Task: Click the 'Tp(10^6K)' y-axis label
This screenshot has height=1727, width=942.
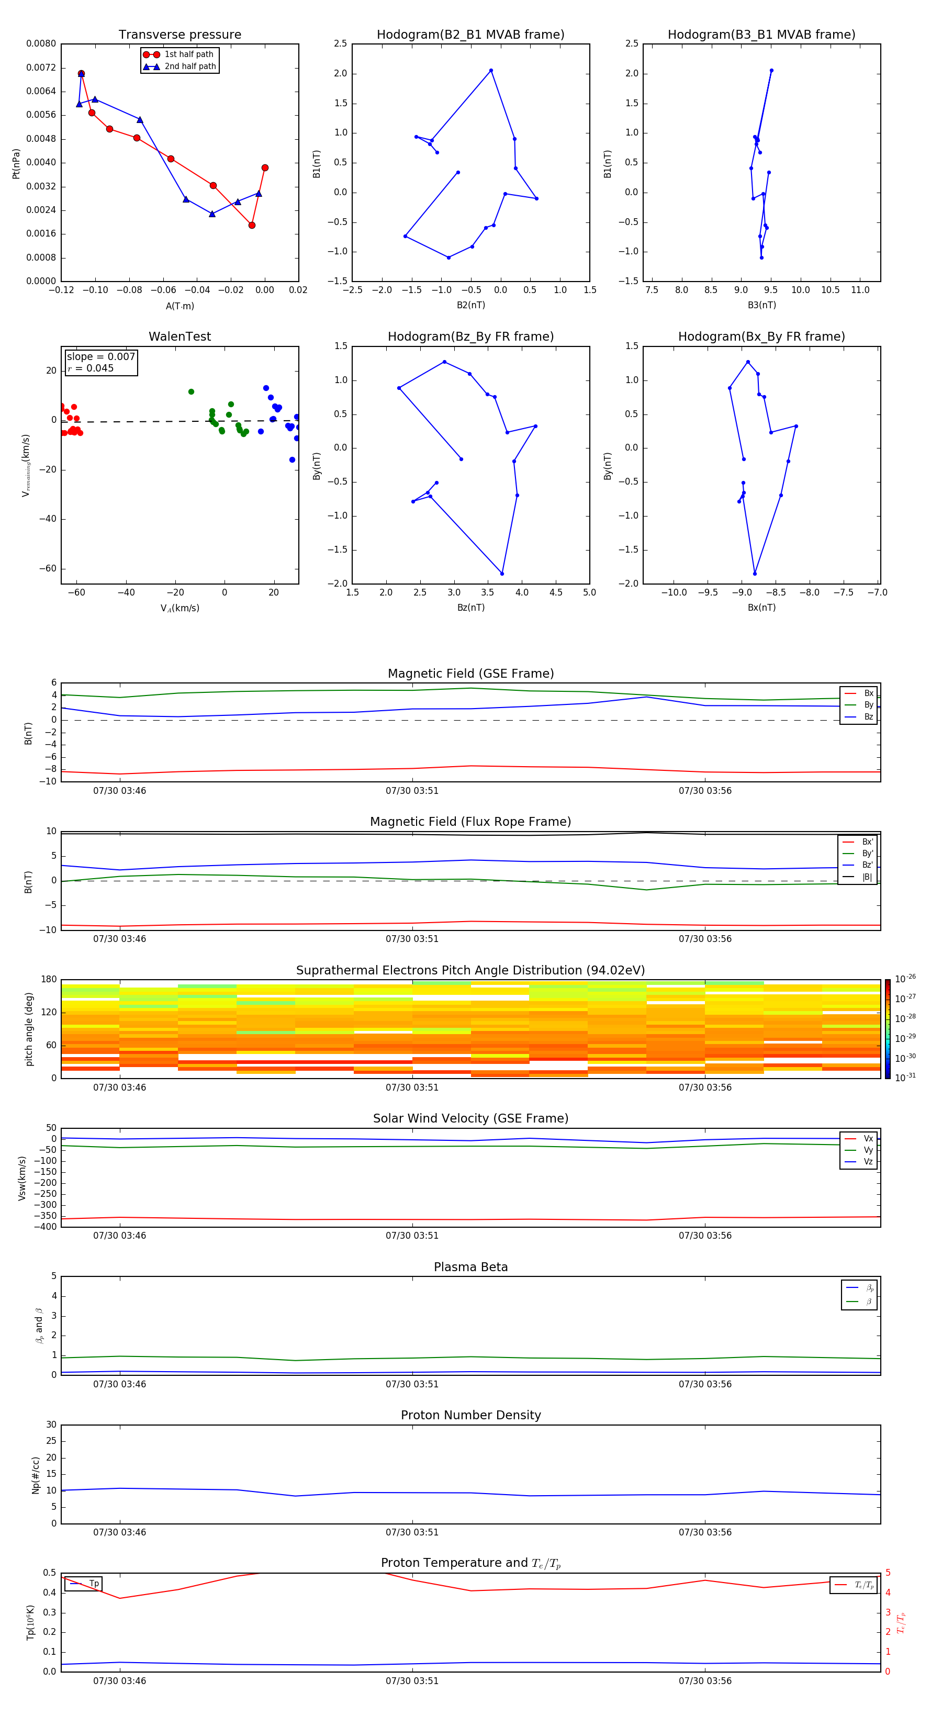Action: click(30, 1622)
